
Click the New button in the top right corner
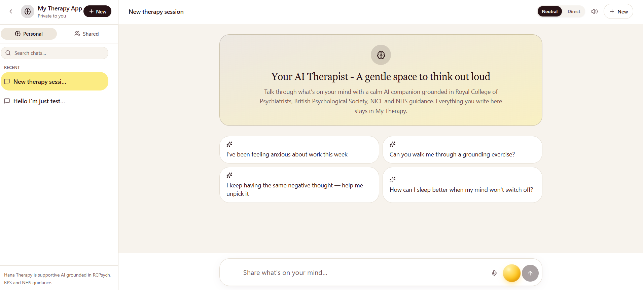(x=618, y=11)
